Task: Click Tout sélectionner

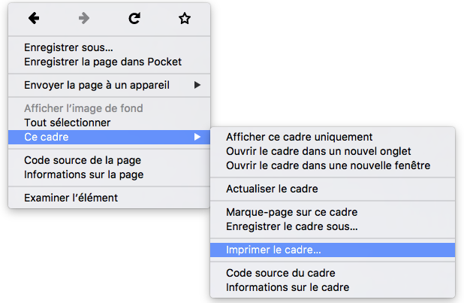Action: coord(68,123)
